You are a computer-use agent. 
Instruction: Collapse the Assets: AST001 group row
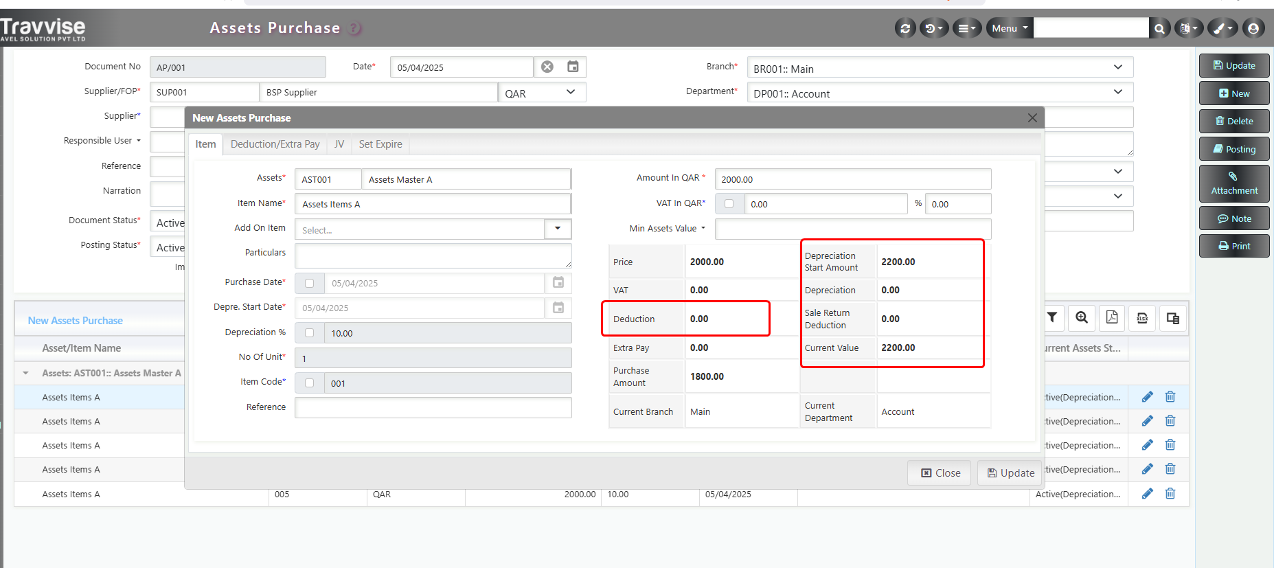26,373
